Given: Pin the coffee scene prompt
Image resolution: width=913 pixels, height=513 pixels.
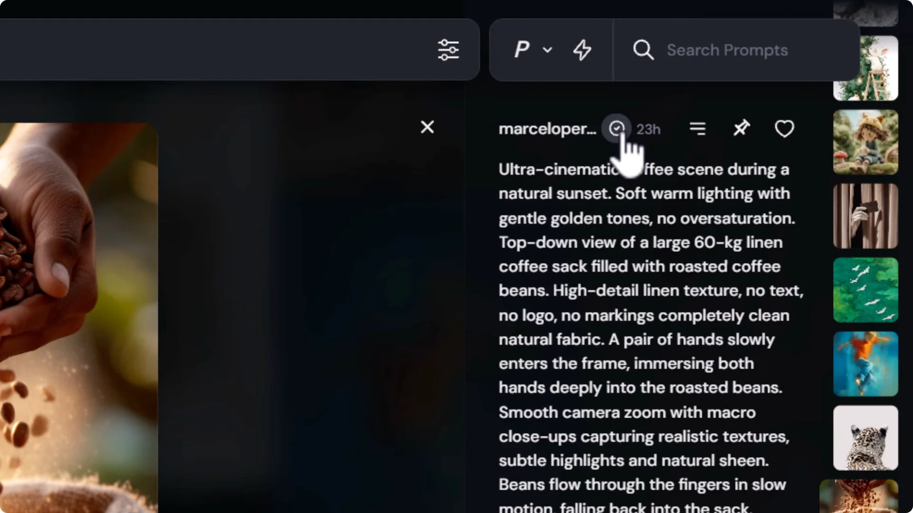Looking at the screenshot, I should pyautogui.click(x=742, y=128).
